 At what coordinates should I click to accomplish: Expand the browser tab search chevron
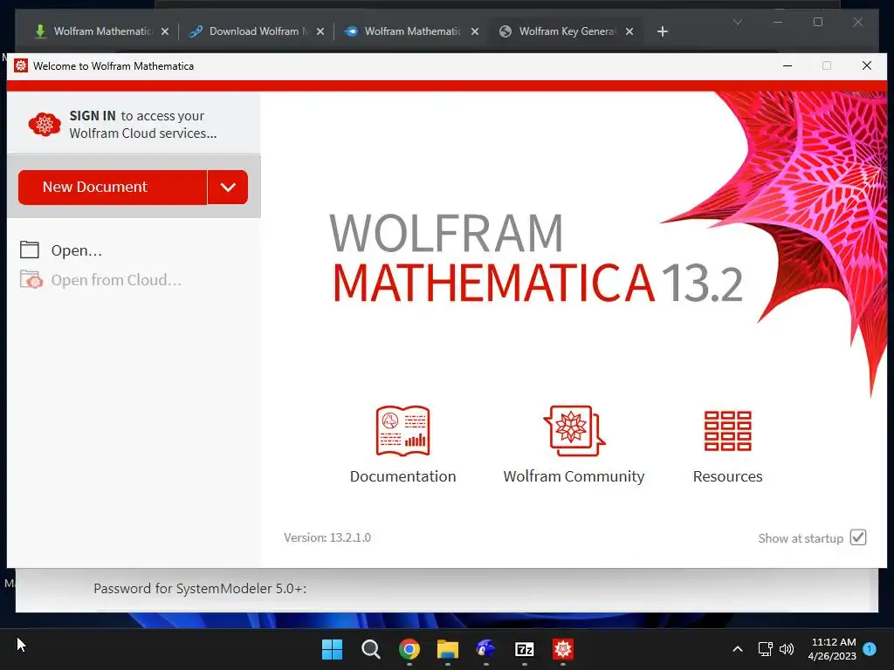click(x=737, y=22)
